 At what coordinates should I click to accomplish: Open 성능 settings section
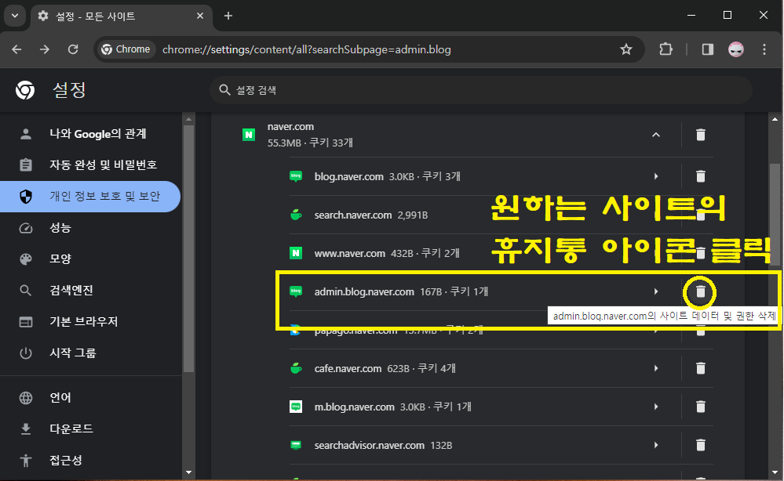90,227
